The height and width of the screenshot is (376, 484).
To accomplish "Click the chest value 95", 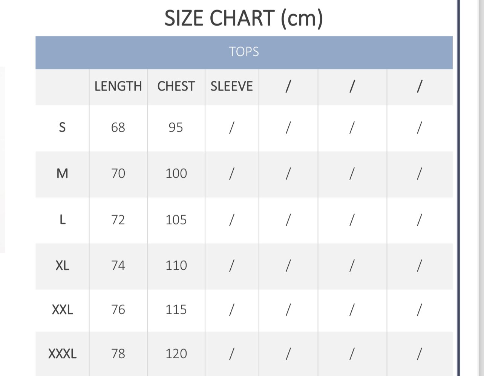I will coord(176,127).
